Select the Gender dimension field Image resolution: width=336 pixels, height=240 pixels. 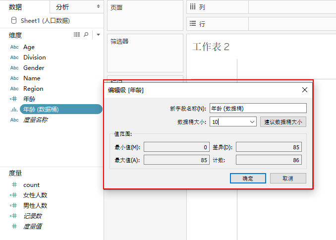pos(34,68)
